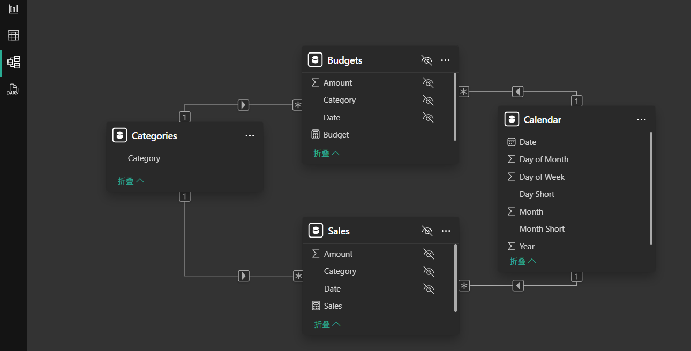Open more options for Categories table
Viewport: 691px width, 351px height.
pyautogui.click(x=250, y=135)
